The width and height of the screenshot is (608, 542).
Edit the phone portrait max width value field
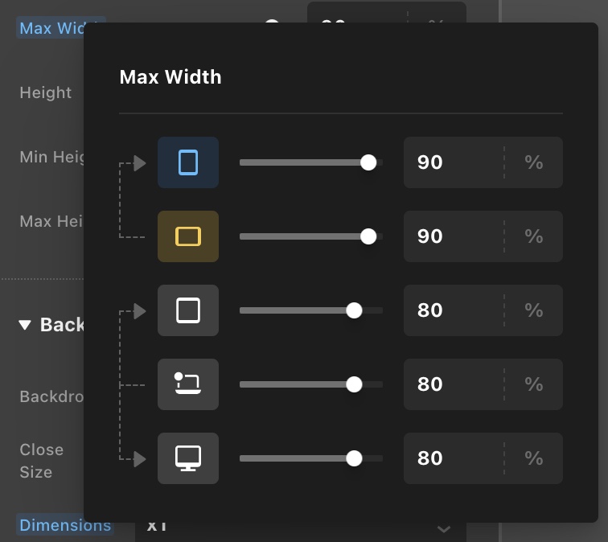(452, 162)
